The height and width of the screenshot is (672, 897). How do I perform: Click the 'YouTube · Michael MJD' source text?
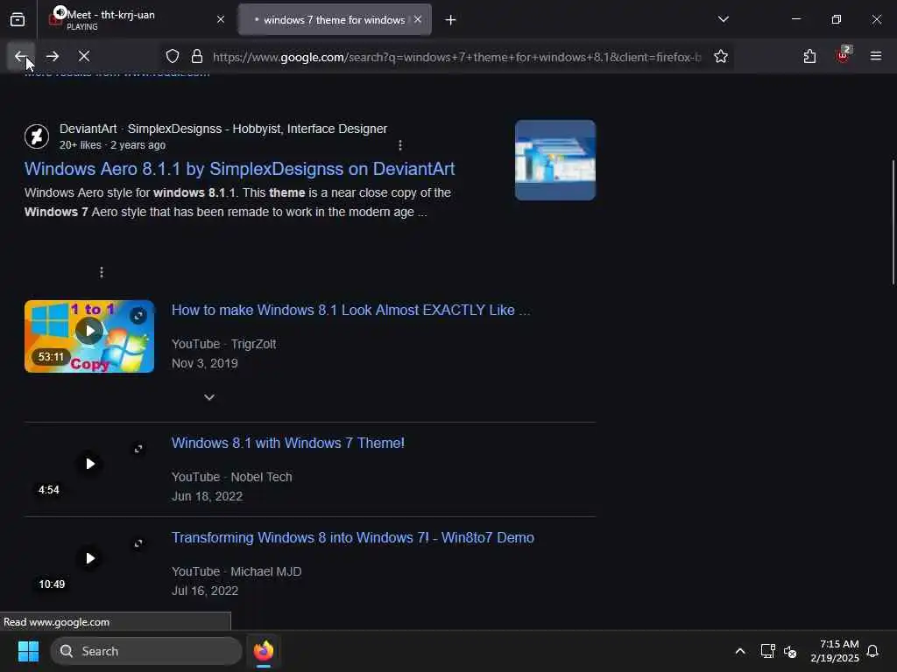pyautogui.click(x=237, y=571)
